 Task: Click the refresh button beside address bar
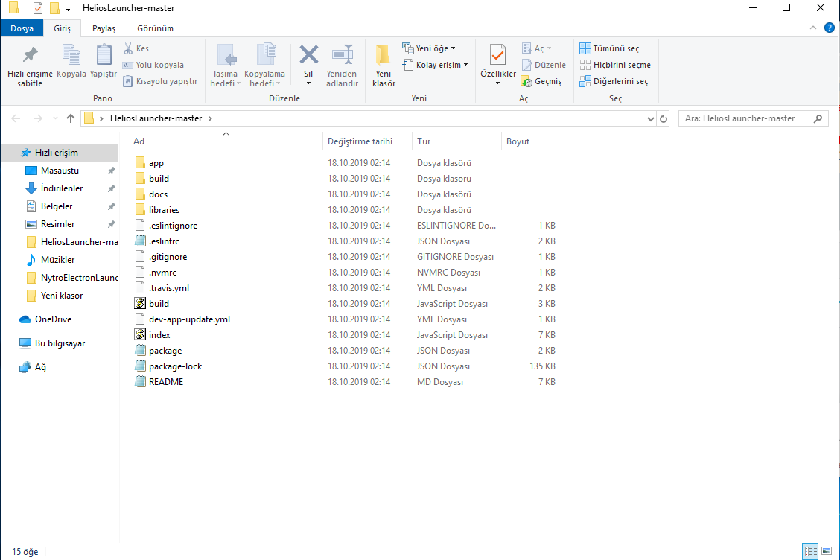664,119
